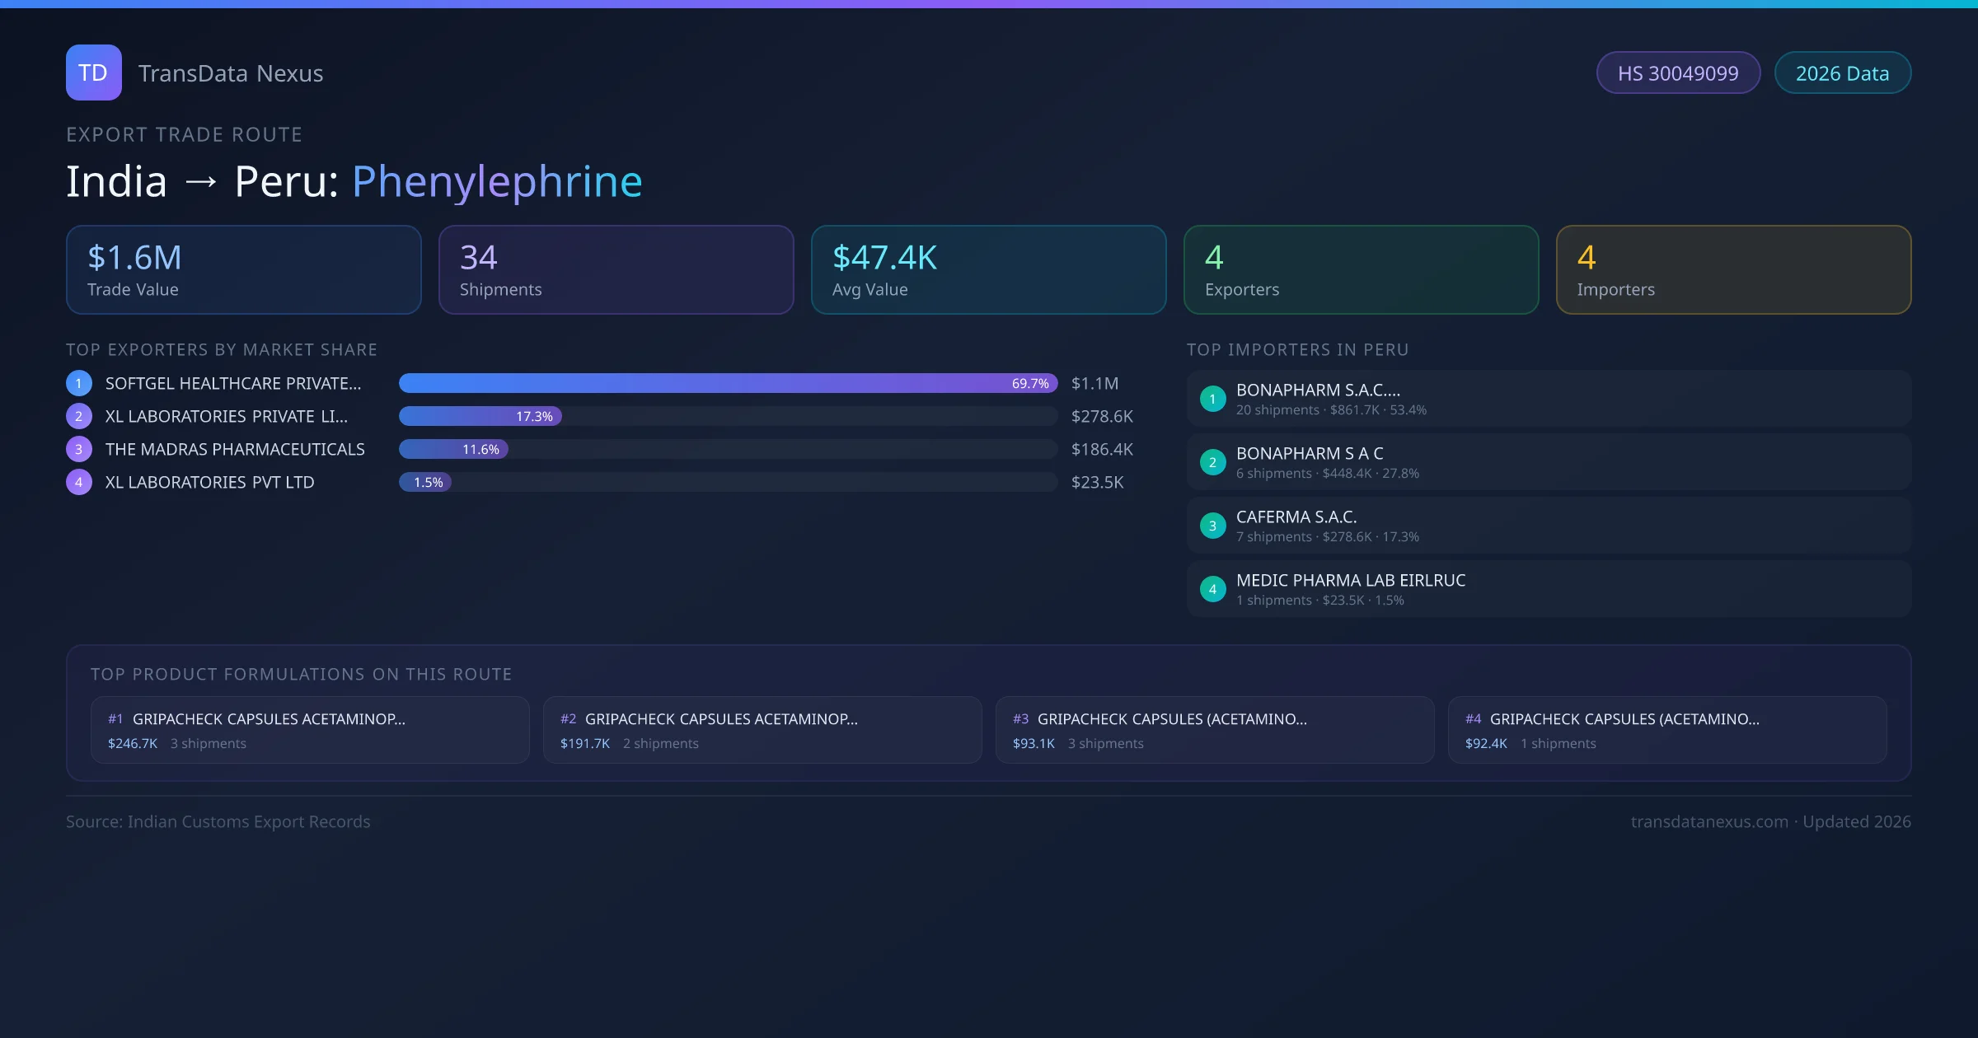Image resolution: width=1978 pixels, height=1038 pixels.
Task: Click green rank 3 badge for CAFERMA S.A.C.
Action: tap(1212, 526)
